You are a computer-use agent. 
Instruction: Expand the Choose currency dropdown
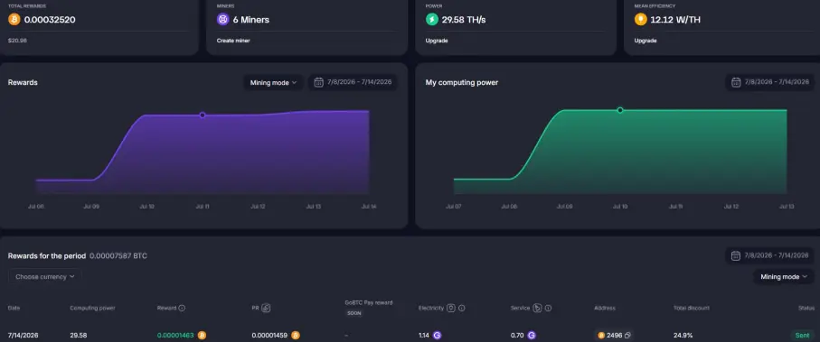click(x=45, y=277)
